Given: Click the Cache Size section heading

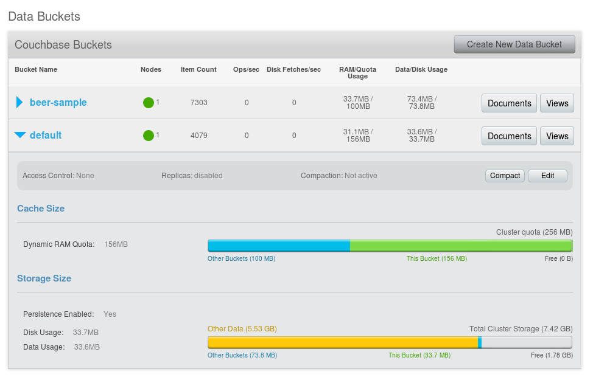Looking at the screenshot, I should (41, 209).
